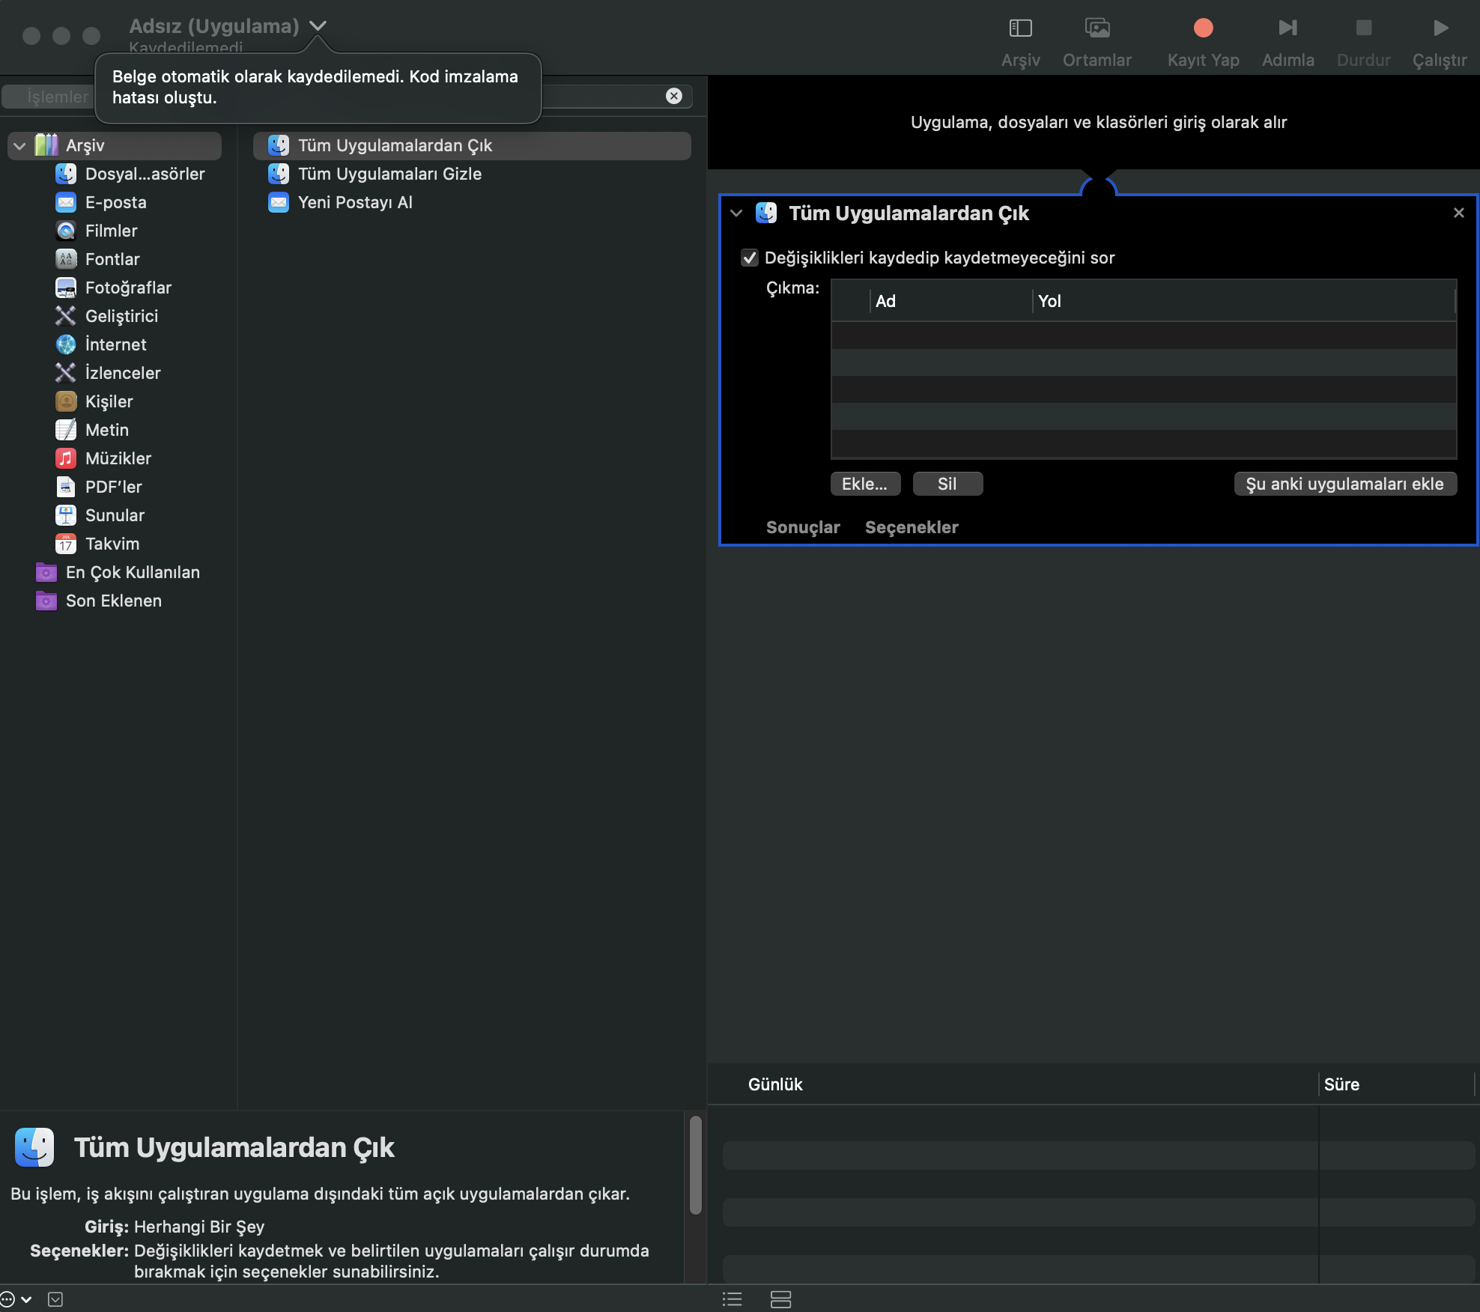
Task: Click the Kayıt Yap record button
Action: point(1203,28)
